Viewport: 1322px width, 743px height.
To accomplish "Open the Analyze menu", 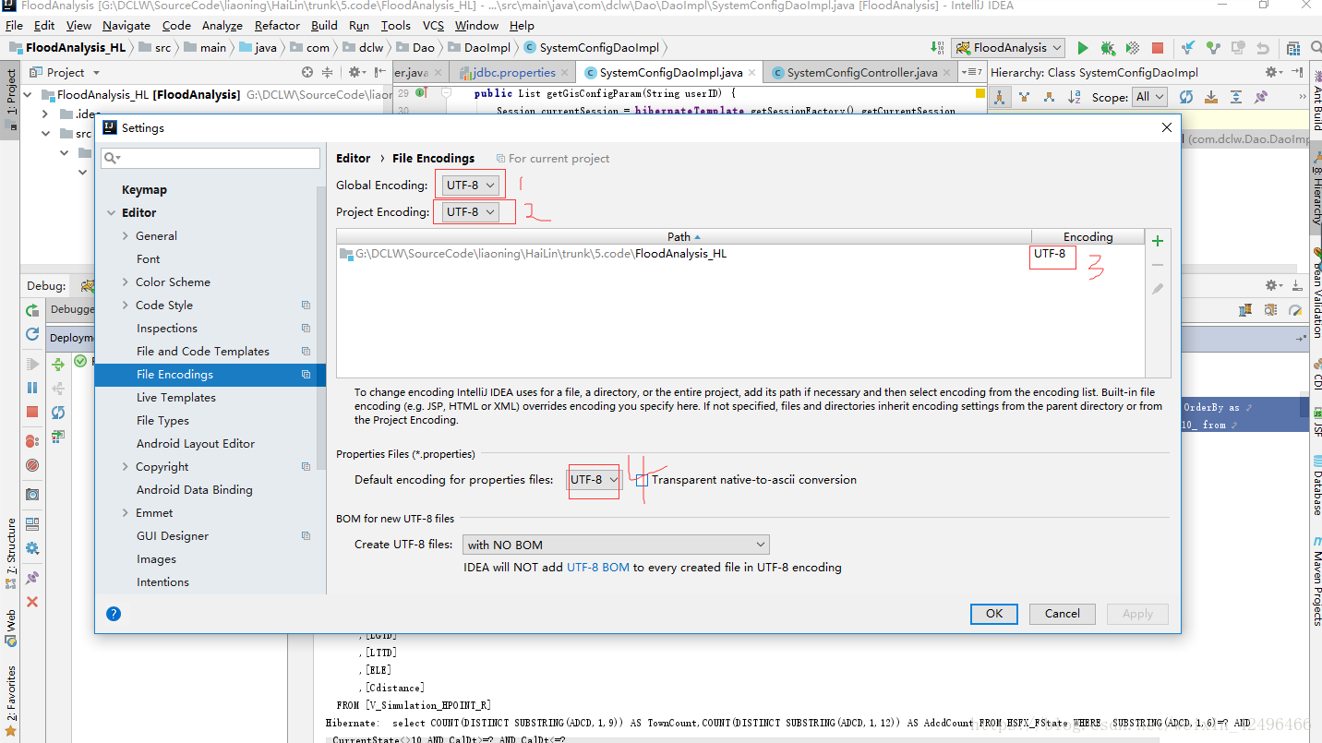I will (x=222, y=26).
